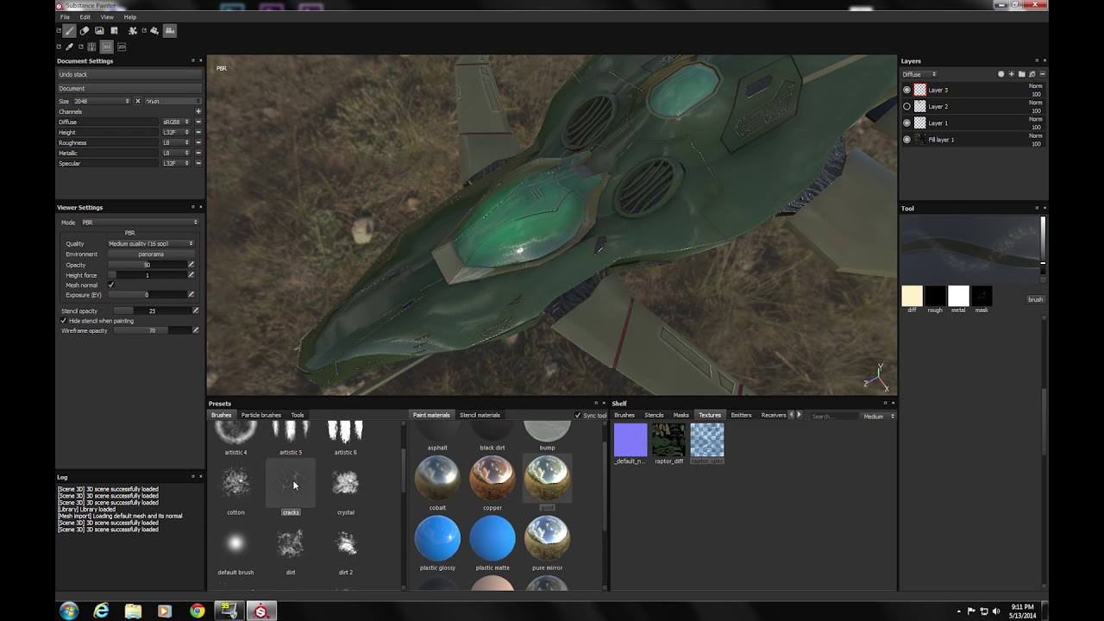
Task: Open the Edit menu
Action: pos(85,17)
